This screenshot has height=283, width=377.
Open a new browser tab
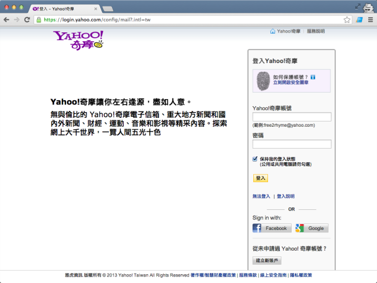tap(108, 9)
